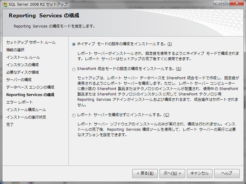Open the ヘルプ help button

tap(227, 173)
